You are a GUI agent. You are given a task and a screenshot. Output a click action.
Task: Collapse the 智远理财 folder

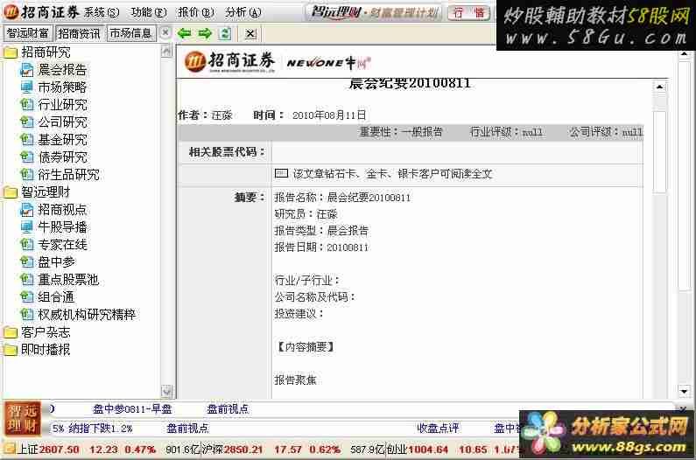11,192
